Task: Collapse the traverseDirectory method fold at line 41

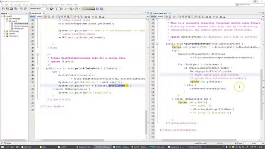Action: point(157,43)
